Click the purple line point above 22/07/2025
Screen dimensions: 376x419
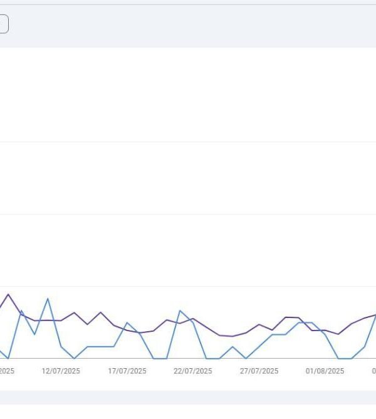coord(193,319)
